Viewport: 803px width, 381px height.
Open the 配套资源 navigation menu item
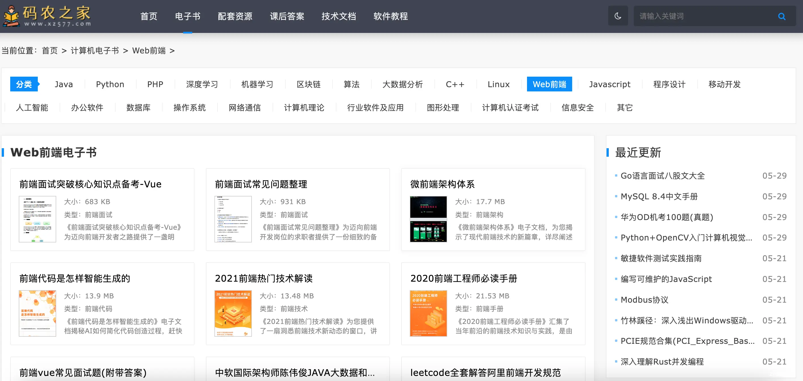pyautogui.click(x=235, y=16)
